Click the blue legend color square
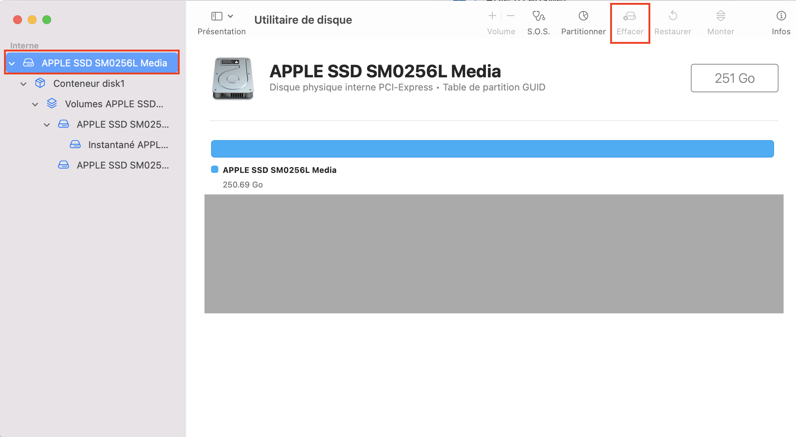Image resolution: width=796 pixels, height=437 pixels. [215, 169]
